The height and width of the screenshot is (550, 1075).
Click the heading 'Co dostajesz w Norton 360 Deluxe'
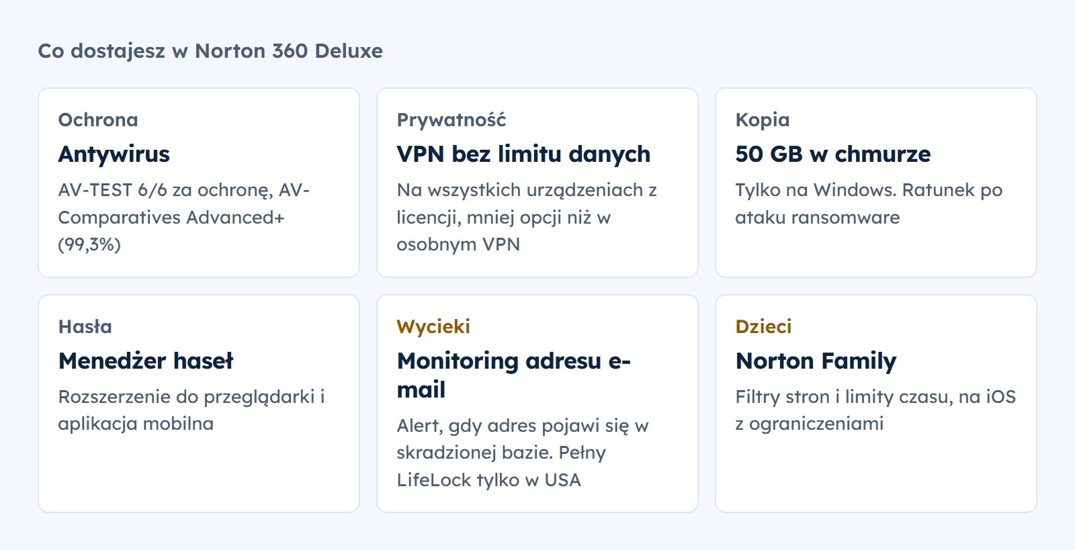[210, 51]
